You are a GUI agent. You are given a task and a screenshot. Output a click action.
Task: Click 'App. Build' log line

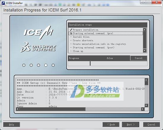(46, 92)
